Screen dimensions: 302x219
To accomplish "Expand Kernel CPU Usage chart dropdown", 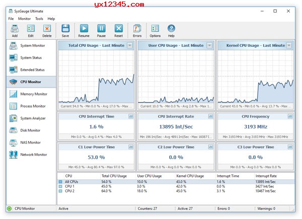I will (289, 45).
